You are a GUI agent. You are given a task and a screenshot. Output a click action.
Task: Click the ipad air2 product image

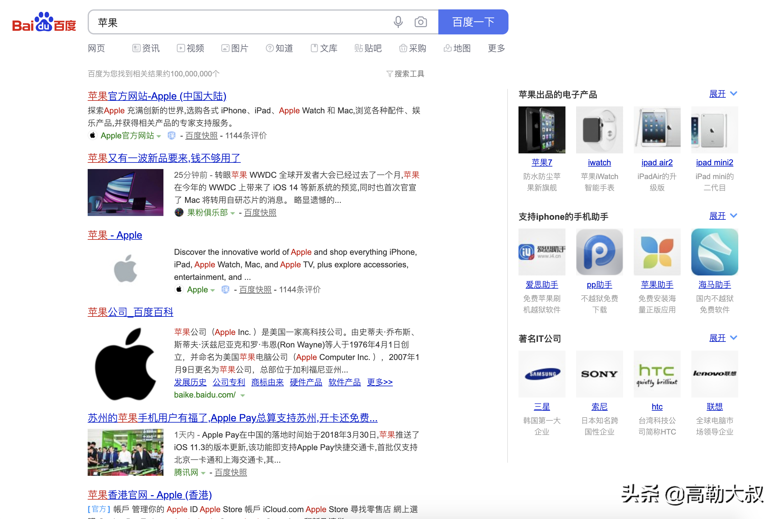(657, 130)
